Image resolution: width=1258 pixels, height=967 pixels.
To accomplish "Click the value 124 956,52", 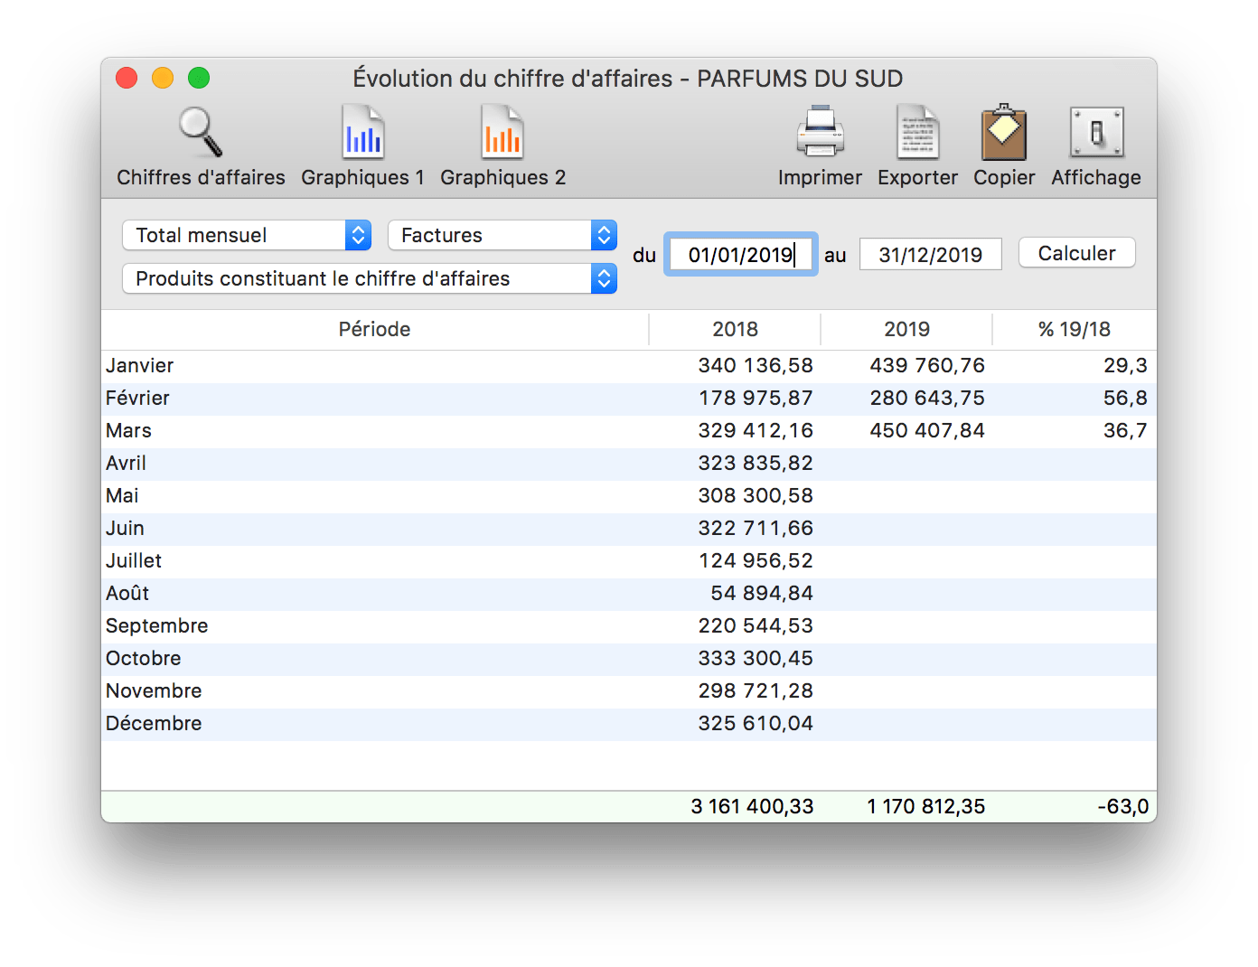I will 756,560.
